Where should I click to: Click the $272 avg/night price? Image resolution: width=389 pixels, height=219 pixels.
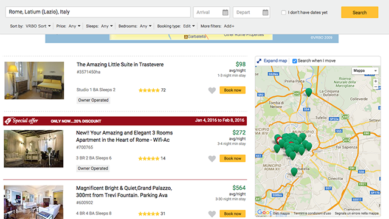coord(239,133)
